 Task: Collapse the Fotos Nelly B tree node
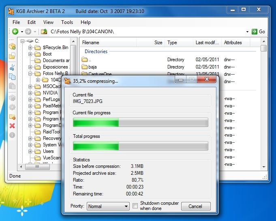pyautogui.click(x=30, y=74)
